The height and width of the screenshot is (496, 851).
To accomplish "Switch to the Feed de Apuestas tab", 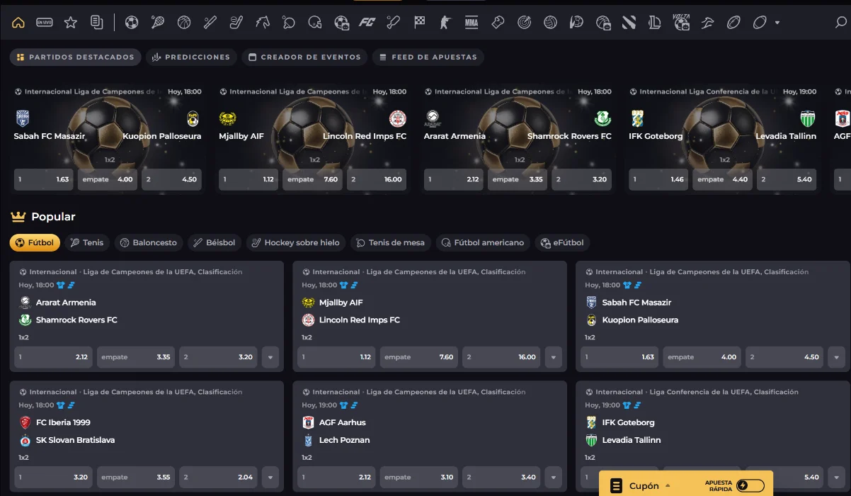I will coord(428,57).
